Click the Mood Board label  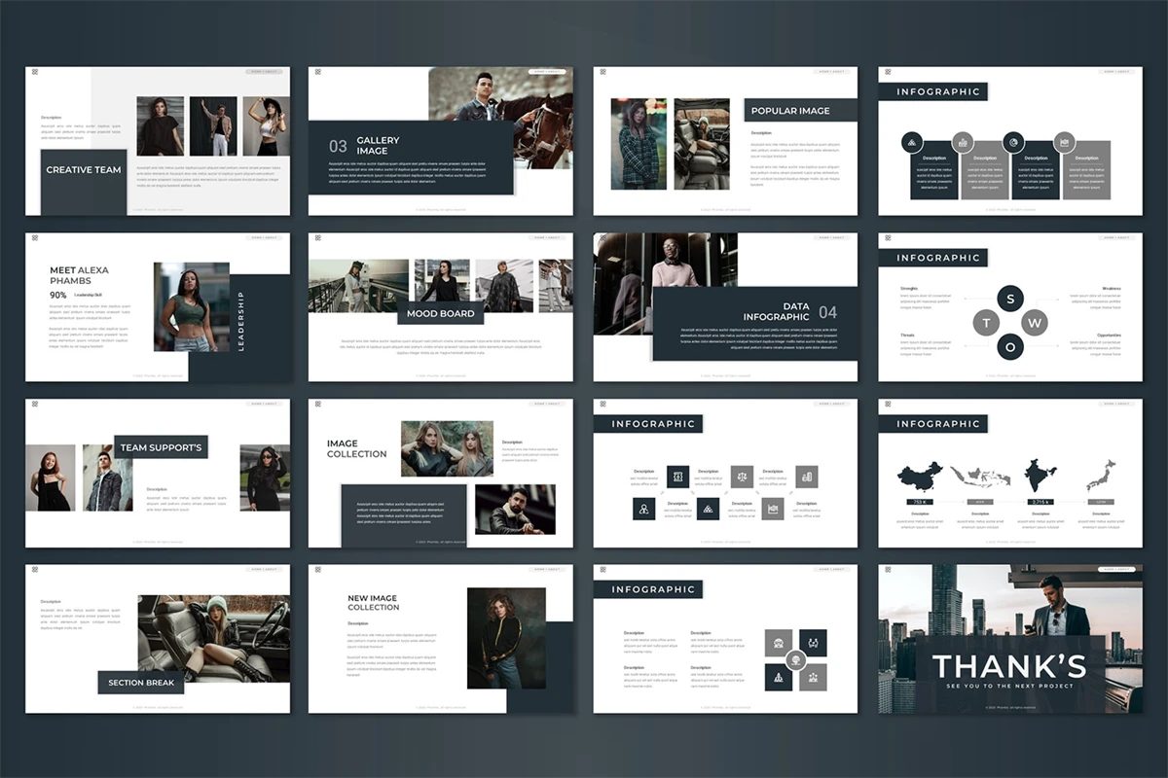click(x=440, y=314)
